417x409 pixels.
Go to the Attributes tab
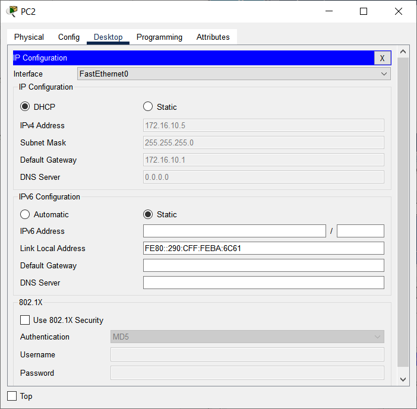pyautogui.click(x=213, y=37)
